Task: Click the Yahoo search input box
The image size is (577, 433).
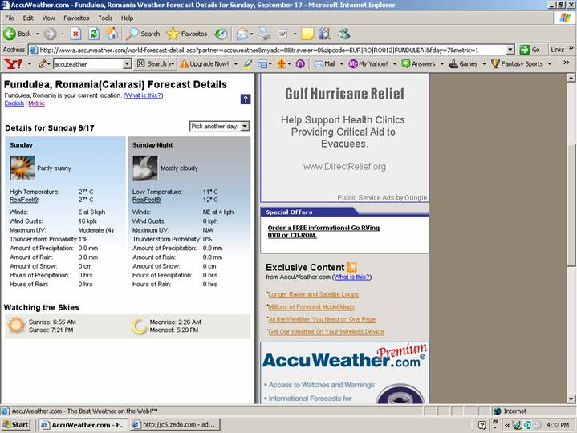Action: (88, 64)
